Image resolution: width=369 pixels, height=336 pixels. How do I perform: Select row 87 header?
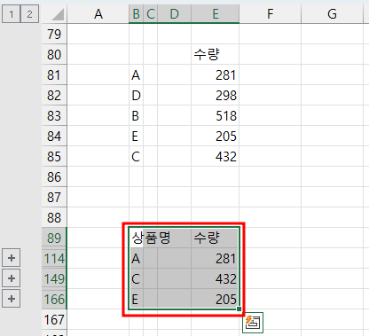[x=54, y=197]
